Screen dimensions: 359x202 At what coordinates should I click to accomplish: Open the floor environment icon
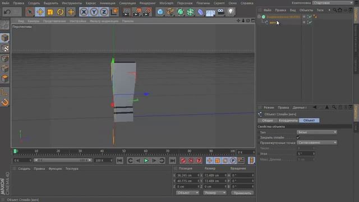[210, 12]
